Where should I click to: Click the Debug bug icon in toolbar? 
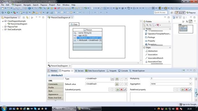(x=2, y=12)
